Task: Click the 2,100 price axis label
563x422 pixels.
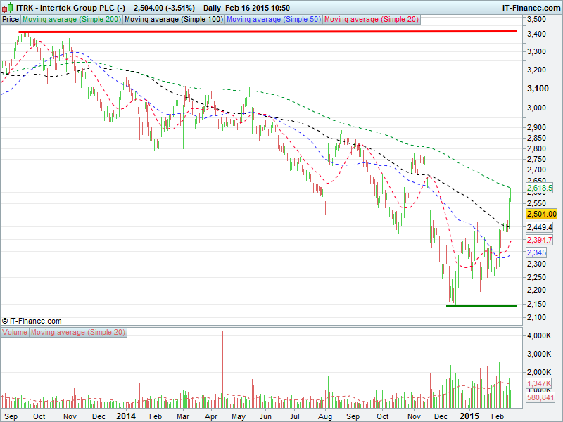Action: click(x=536, y=317)
